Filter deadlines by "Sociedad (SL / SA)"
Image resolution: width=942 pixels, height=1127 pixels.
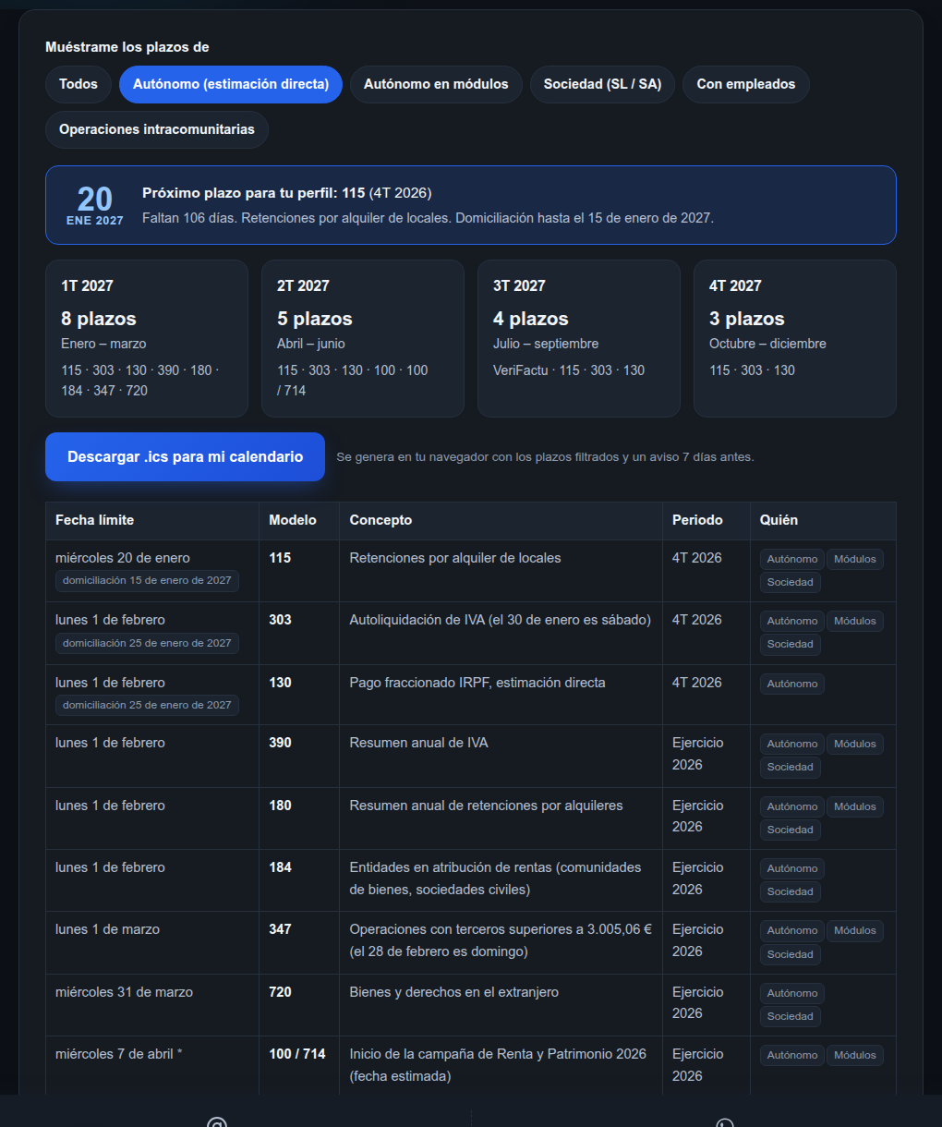602,84
